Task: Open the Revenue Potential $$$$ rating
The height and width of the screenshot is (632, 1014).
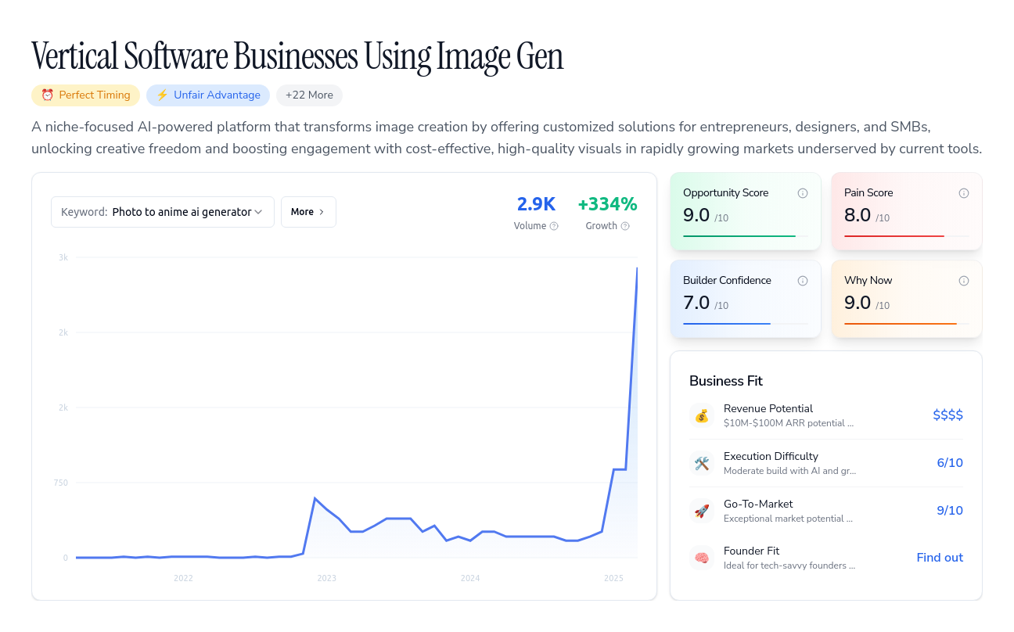Action: pos(947,415)
